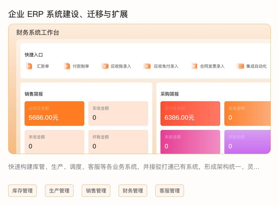Select the 销售管理 tag
279x205 pixels.
[96, 191]
